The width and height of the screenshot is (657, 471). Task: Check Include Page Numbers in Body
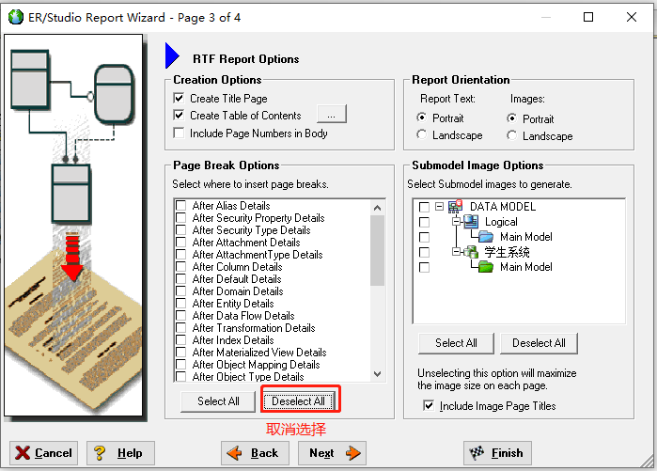[179, 133]
